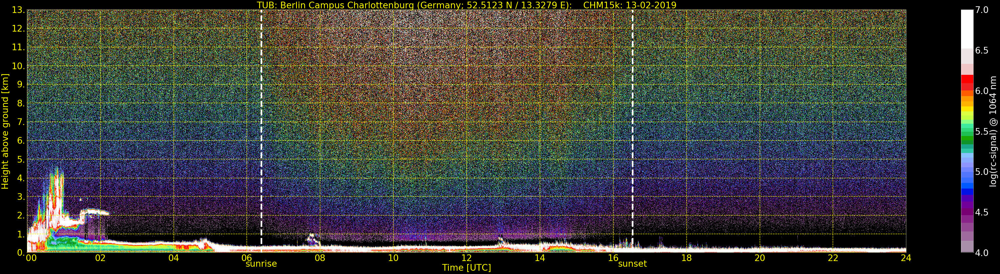This screenshot has height=274, width=1000.
Task: Click the '8.' height axis tick label
Action: 21,103
